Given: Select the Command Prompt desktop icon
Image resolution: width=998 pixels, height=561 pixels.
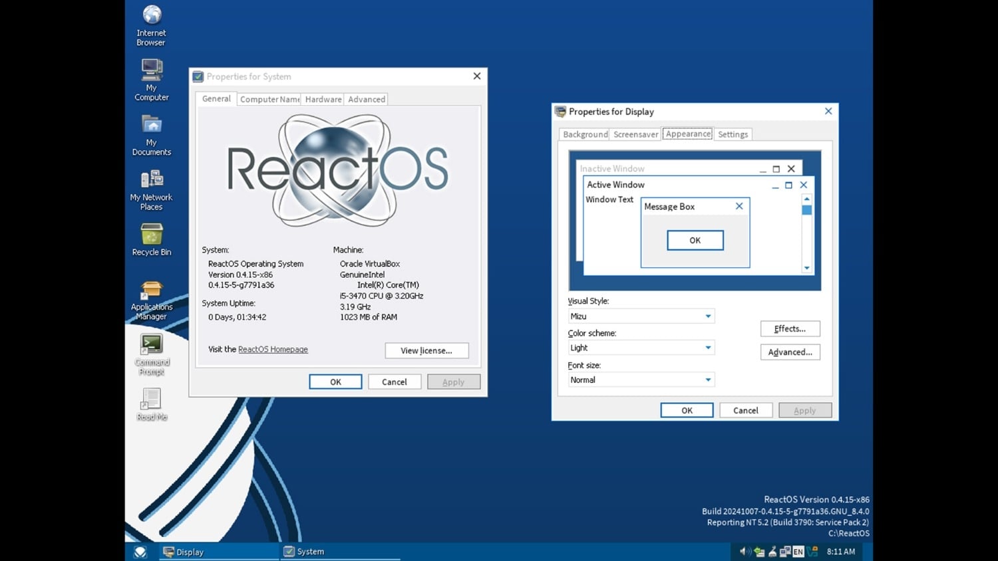Looking at the screenshot, I should pos(152,355).
